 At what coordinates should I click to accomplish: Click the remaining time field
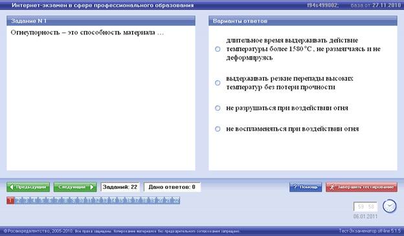[366, 207]
